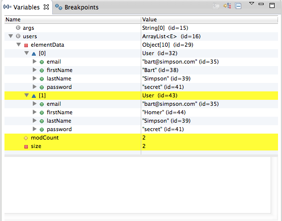Click the yellow diamond icon beside modCount
The width and height of the screenshot is (282, 221).
point(26,138)
